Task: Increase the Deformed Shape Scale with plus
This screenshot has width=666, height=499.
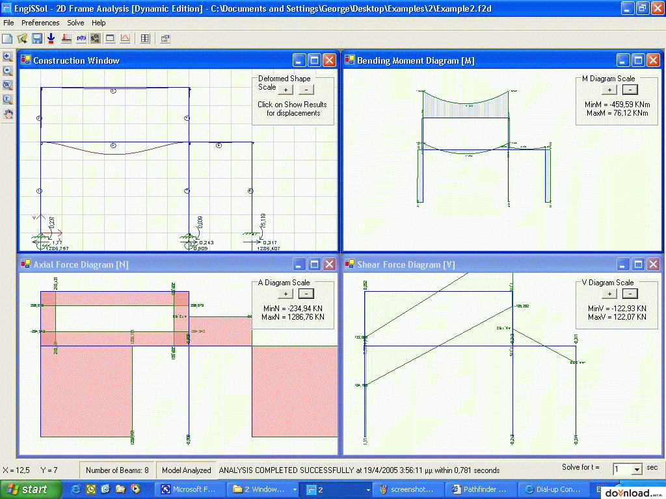Action: (x=286, y=90)
